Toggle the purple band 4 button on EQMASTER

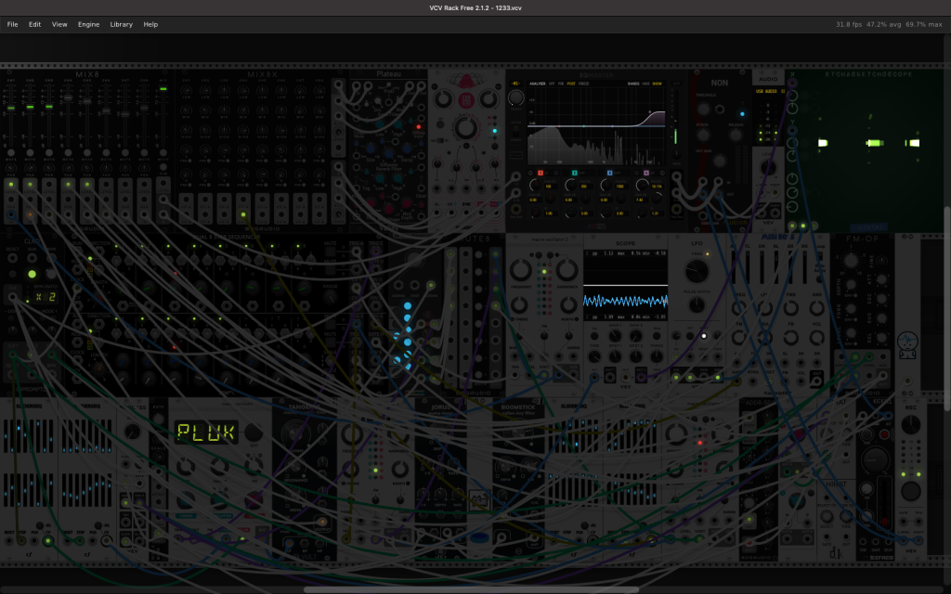click(x=645, y=173)
